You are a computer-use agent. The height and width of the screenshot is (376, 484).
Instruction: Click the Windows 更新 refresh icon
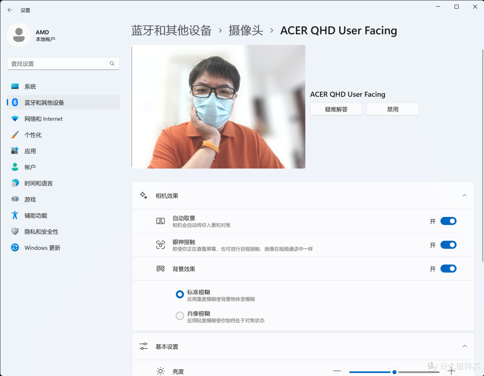coord(15,247)
